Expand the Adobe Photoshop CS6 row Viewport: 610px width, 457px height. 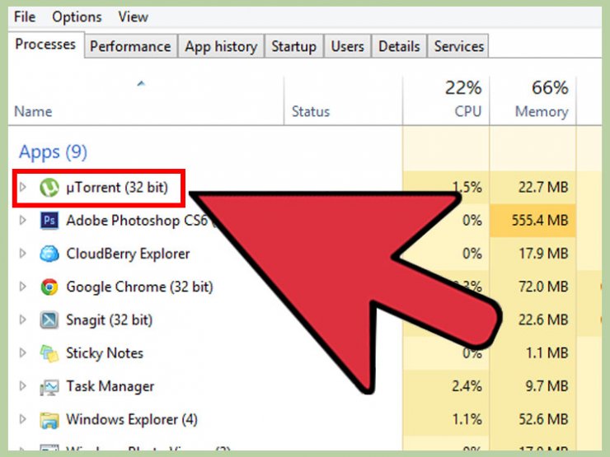pos(23,221)
